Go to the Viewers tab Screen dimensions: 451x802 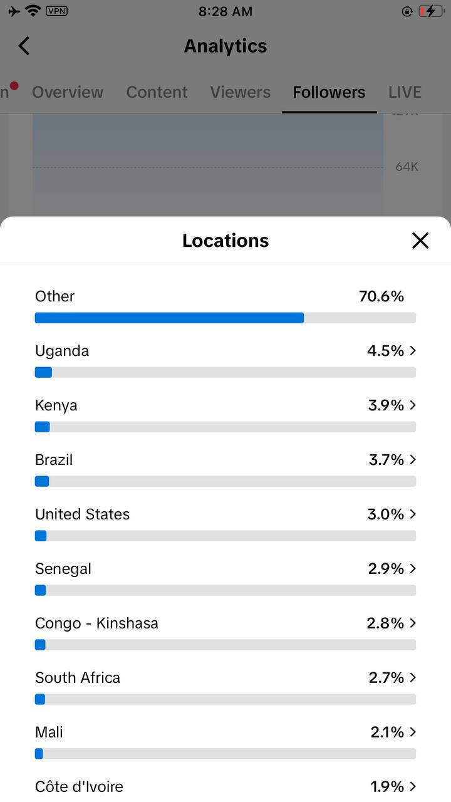(241, 92)
